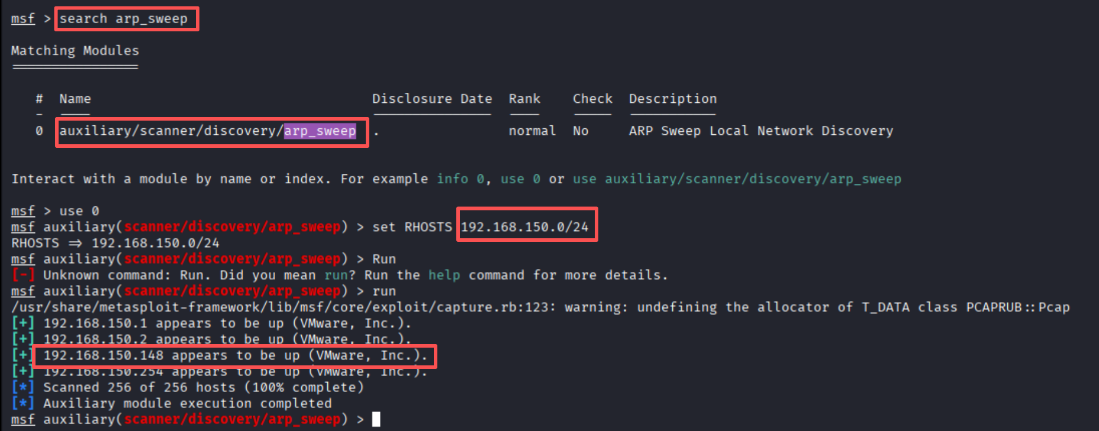This screenshot has height=431, width=1099.
Task: Click 'Auxiliary module execution completed' line
Action: pos(187,403)
